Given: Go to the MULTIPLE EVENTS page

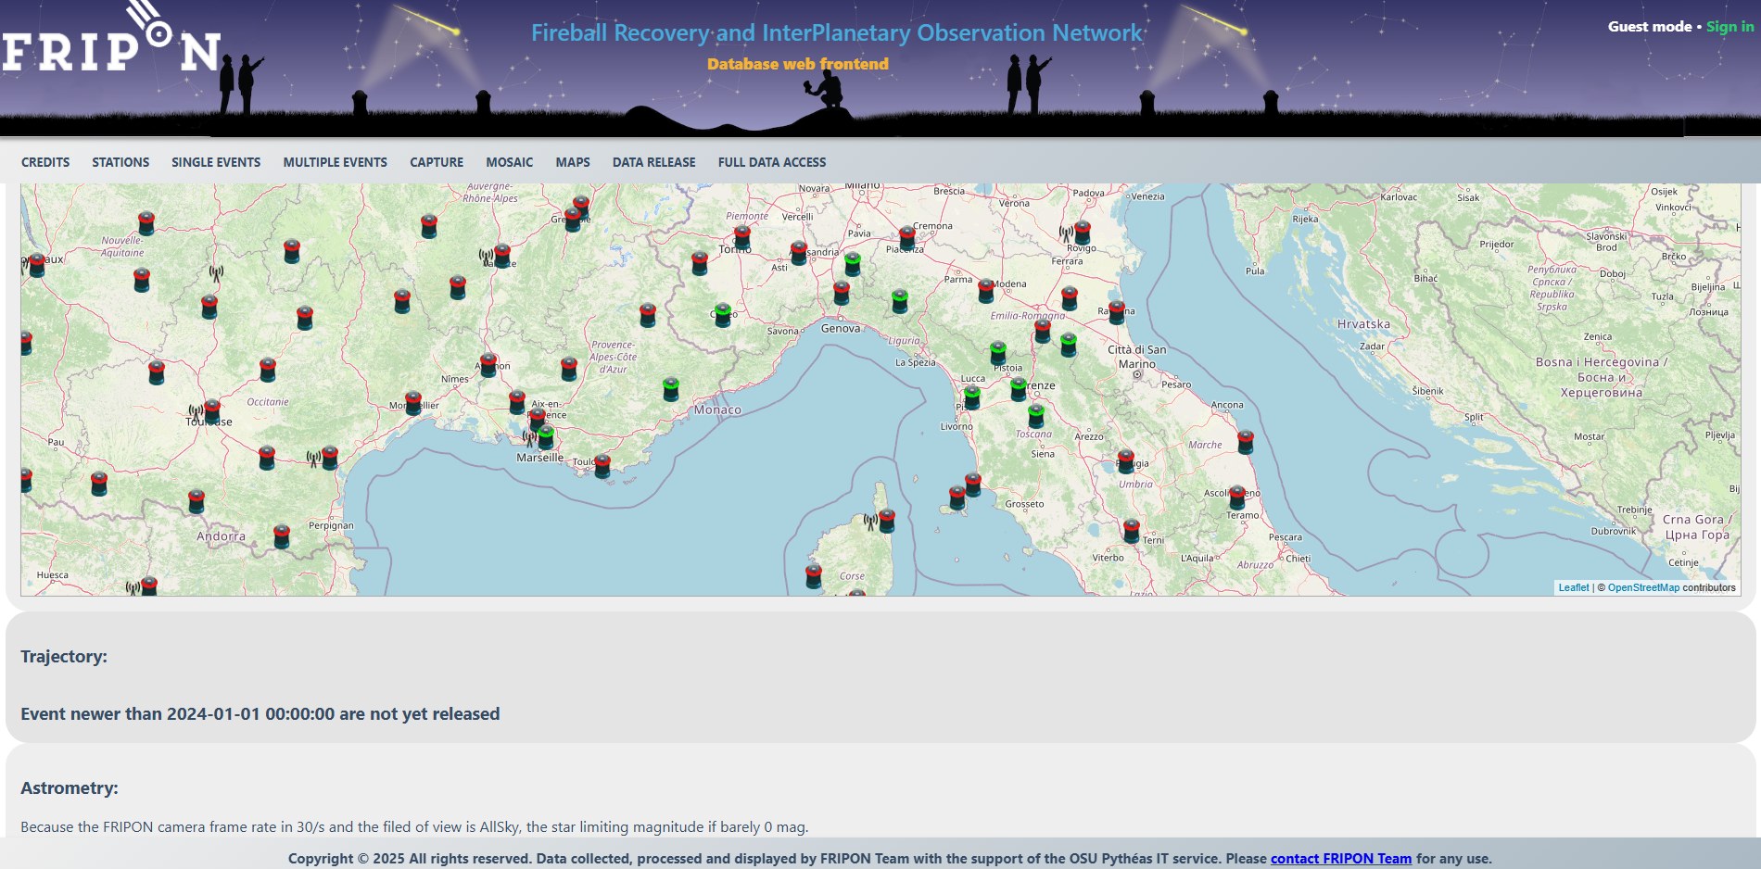Looking at the screenshot, I should 335,162.
